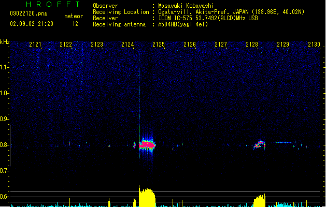Click the curved echo near 2128
Viewport: 326px width, 207px height.
(259, 145)
